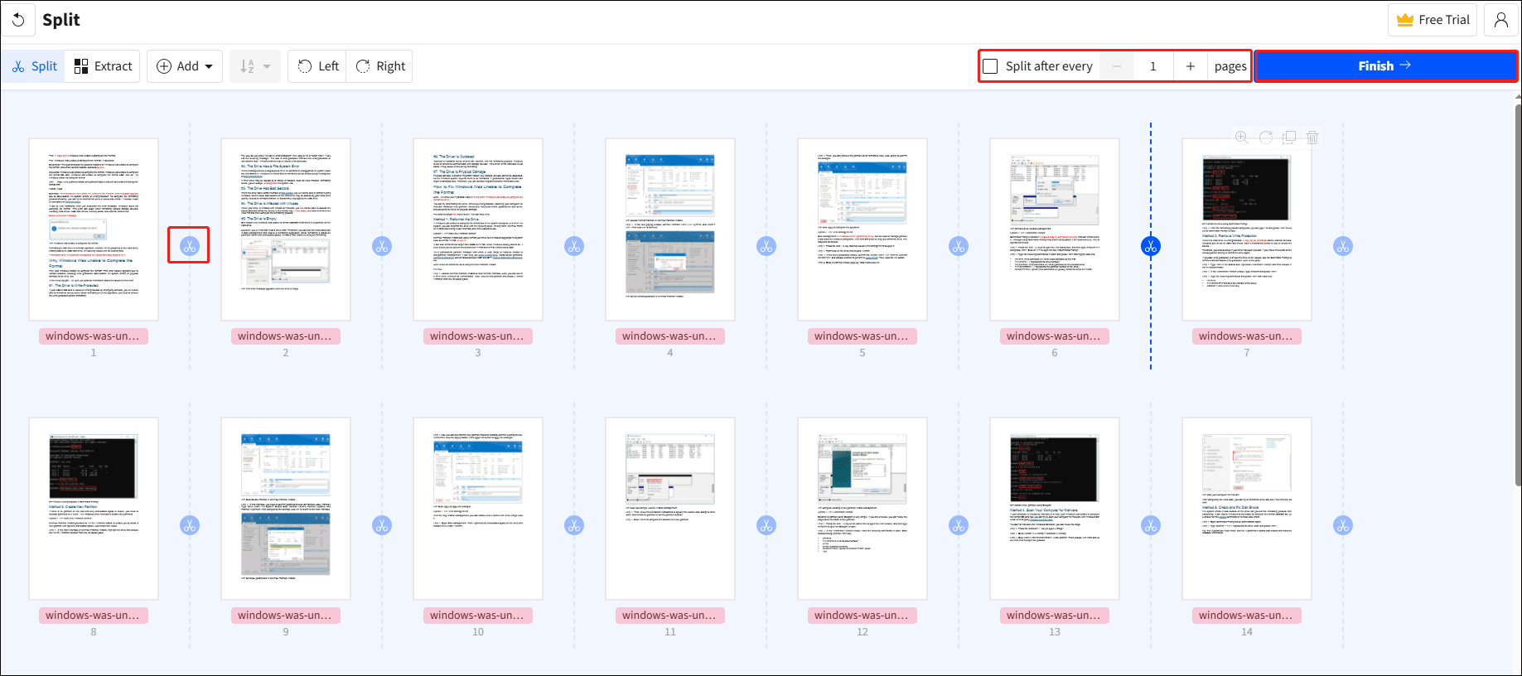1522x676 pixels.
Task: Decrease the split pages count with minus
Action: (1117, 66)
